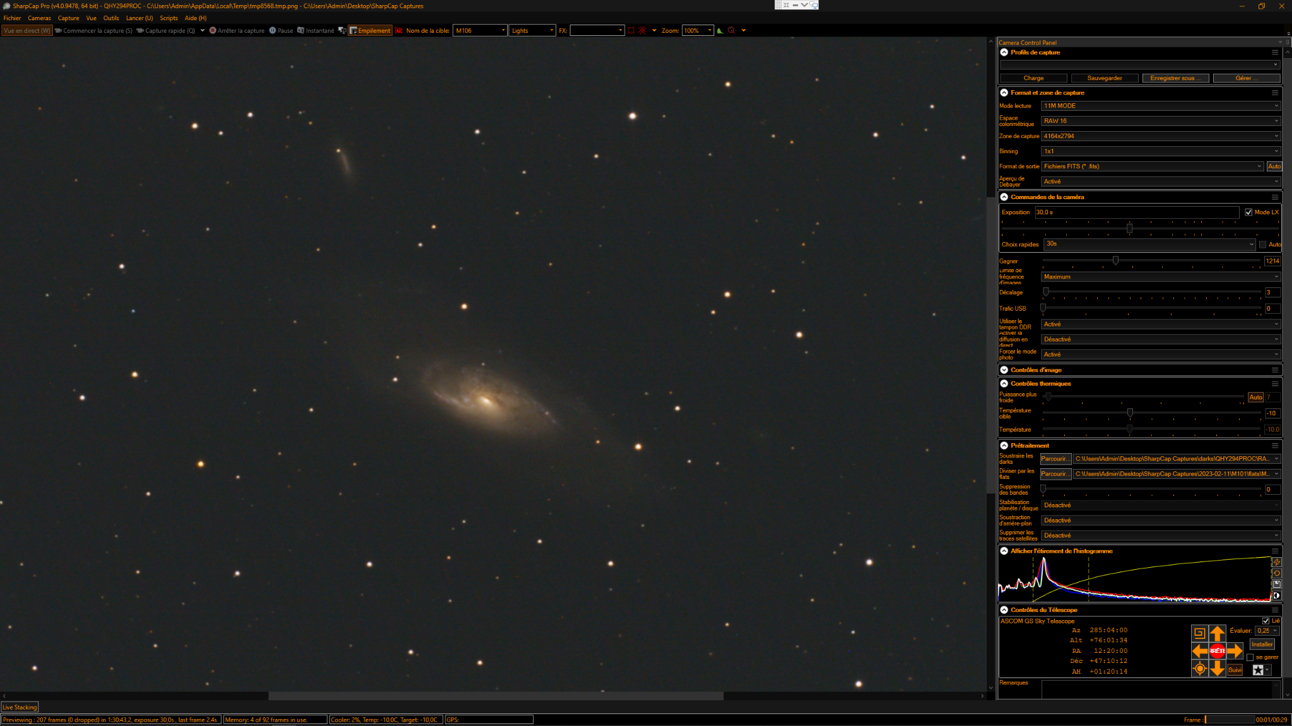Click the red stop telescope button
The width and height of the screenshot is (1292, 726).
coord(1217,650)
